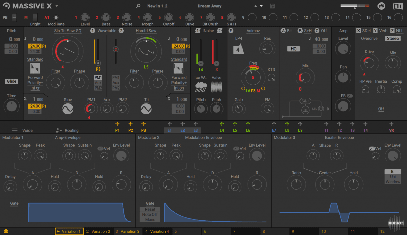Click the S&H routing diagram icon

(x=306, y=109)
